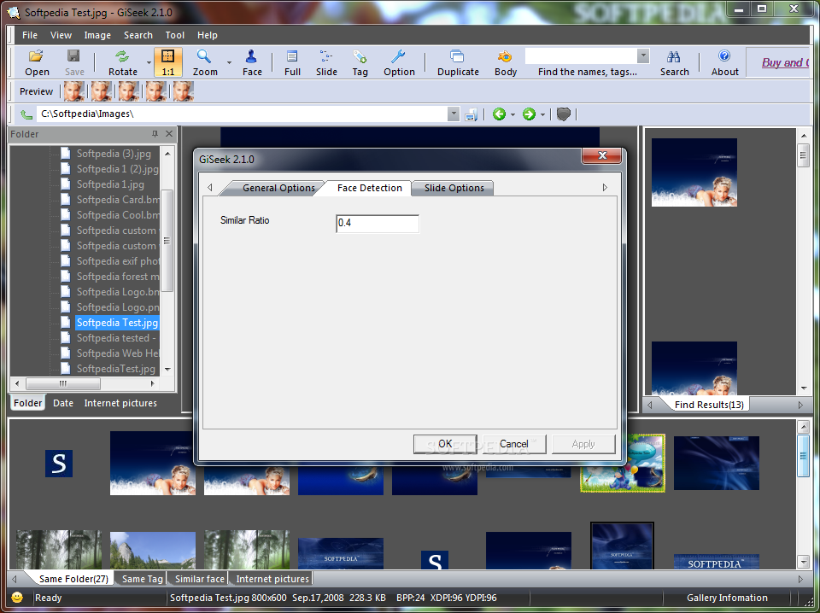Image resolution: width=820 pixels, height=613 pixels.
Task: Select Softpedia Test.jpg file
Action: 117,323
